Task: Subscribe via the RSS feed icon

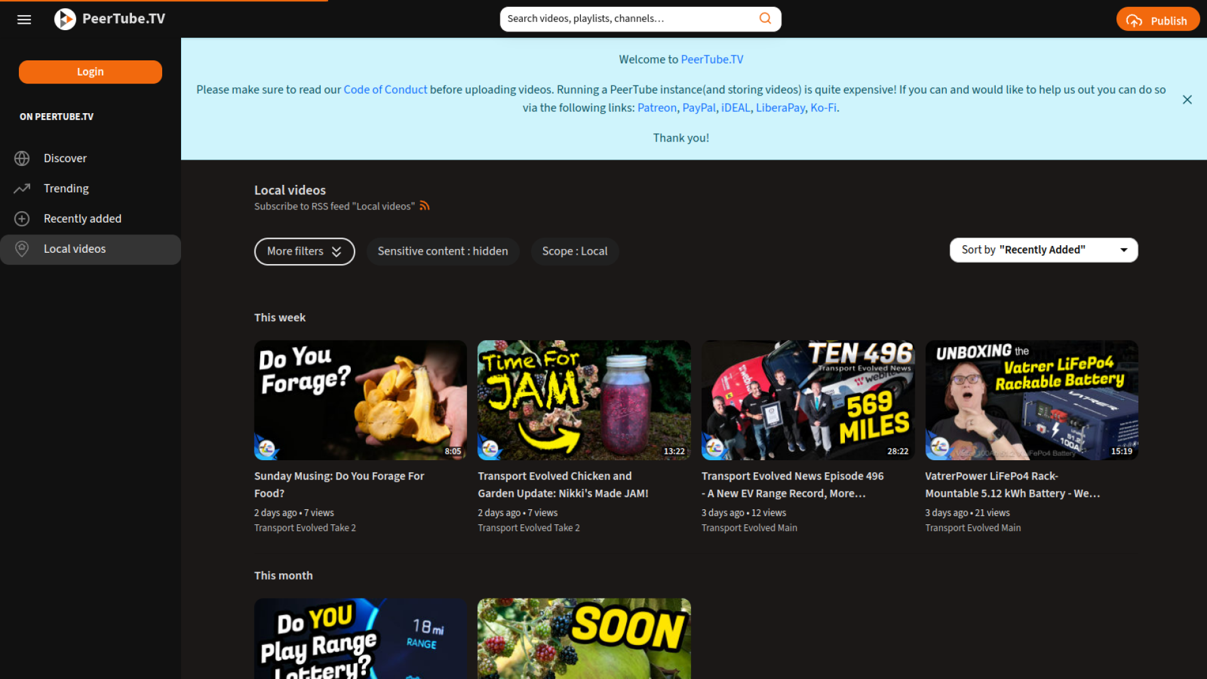Action: (x=425, y=206)
